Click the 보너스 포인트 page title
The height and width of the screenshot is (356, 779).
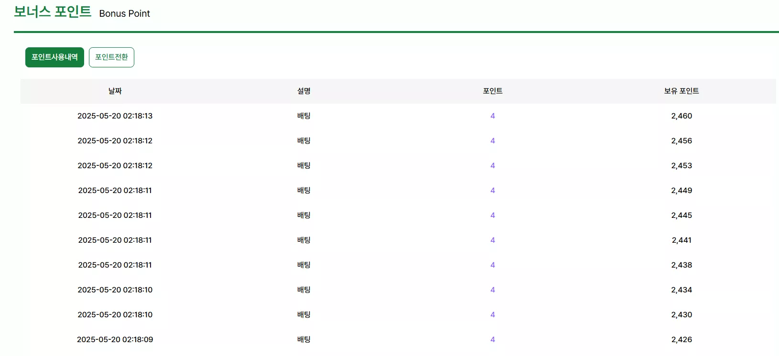53,11
